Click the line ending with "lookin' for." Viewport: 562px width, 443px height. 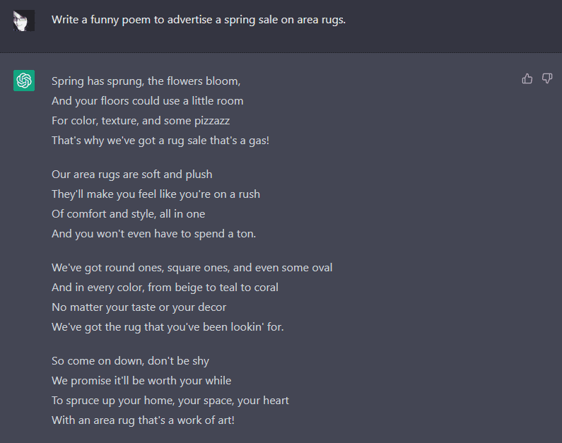(168, 327)
